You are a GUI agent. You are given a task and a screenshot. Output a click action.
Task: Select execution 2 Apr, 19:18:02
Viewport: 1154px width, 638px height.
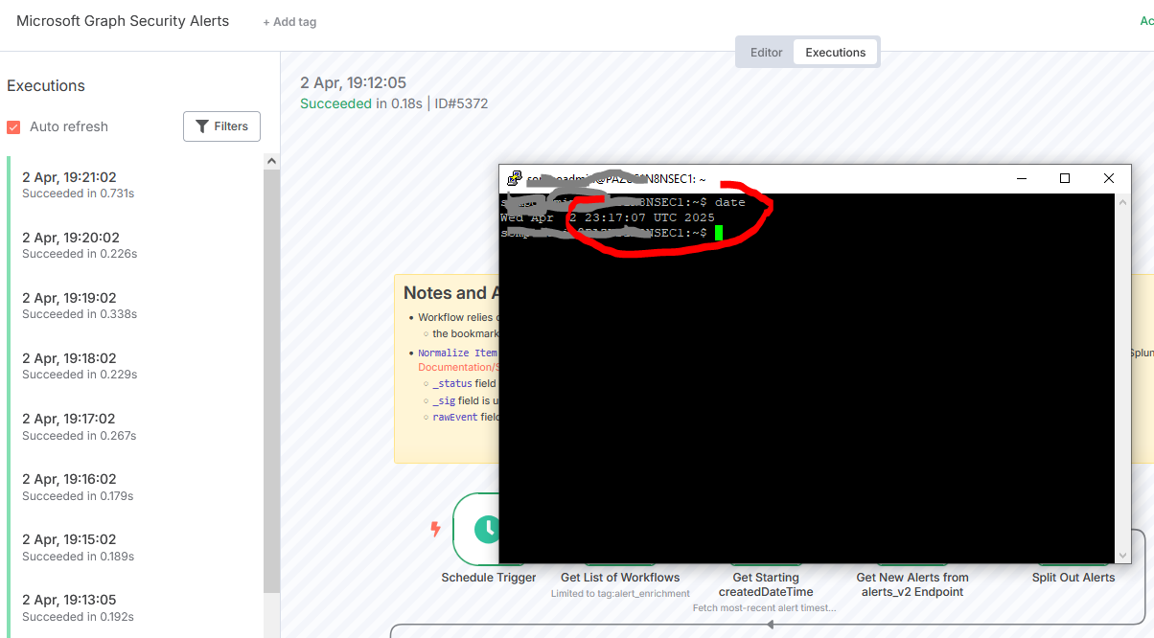pyautogui.click(x=134, y=366)
